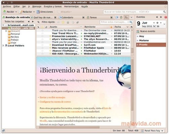Open the Redactar dropdown arrow

pos(34,12)
